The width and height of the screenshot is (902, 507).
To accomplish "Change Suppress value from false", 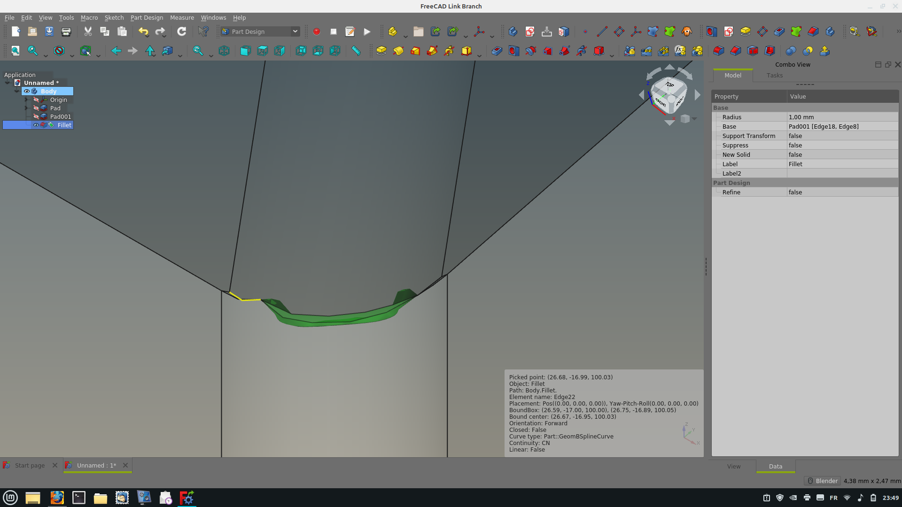I will (841, 145).
